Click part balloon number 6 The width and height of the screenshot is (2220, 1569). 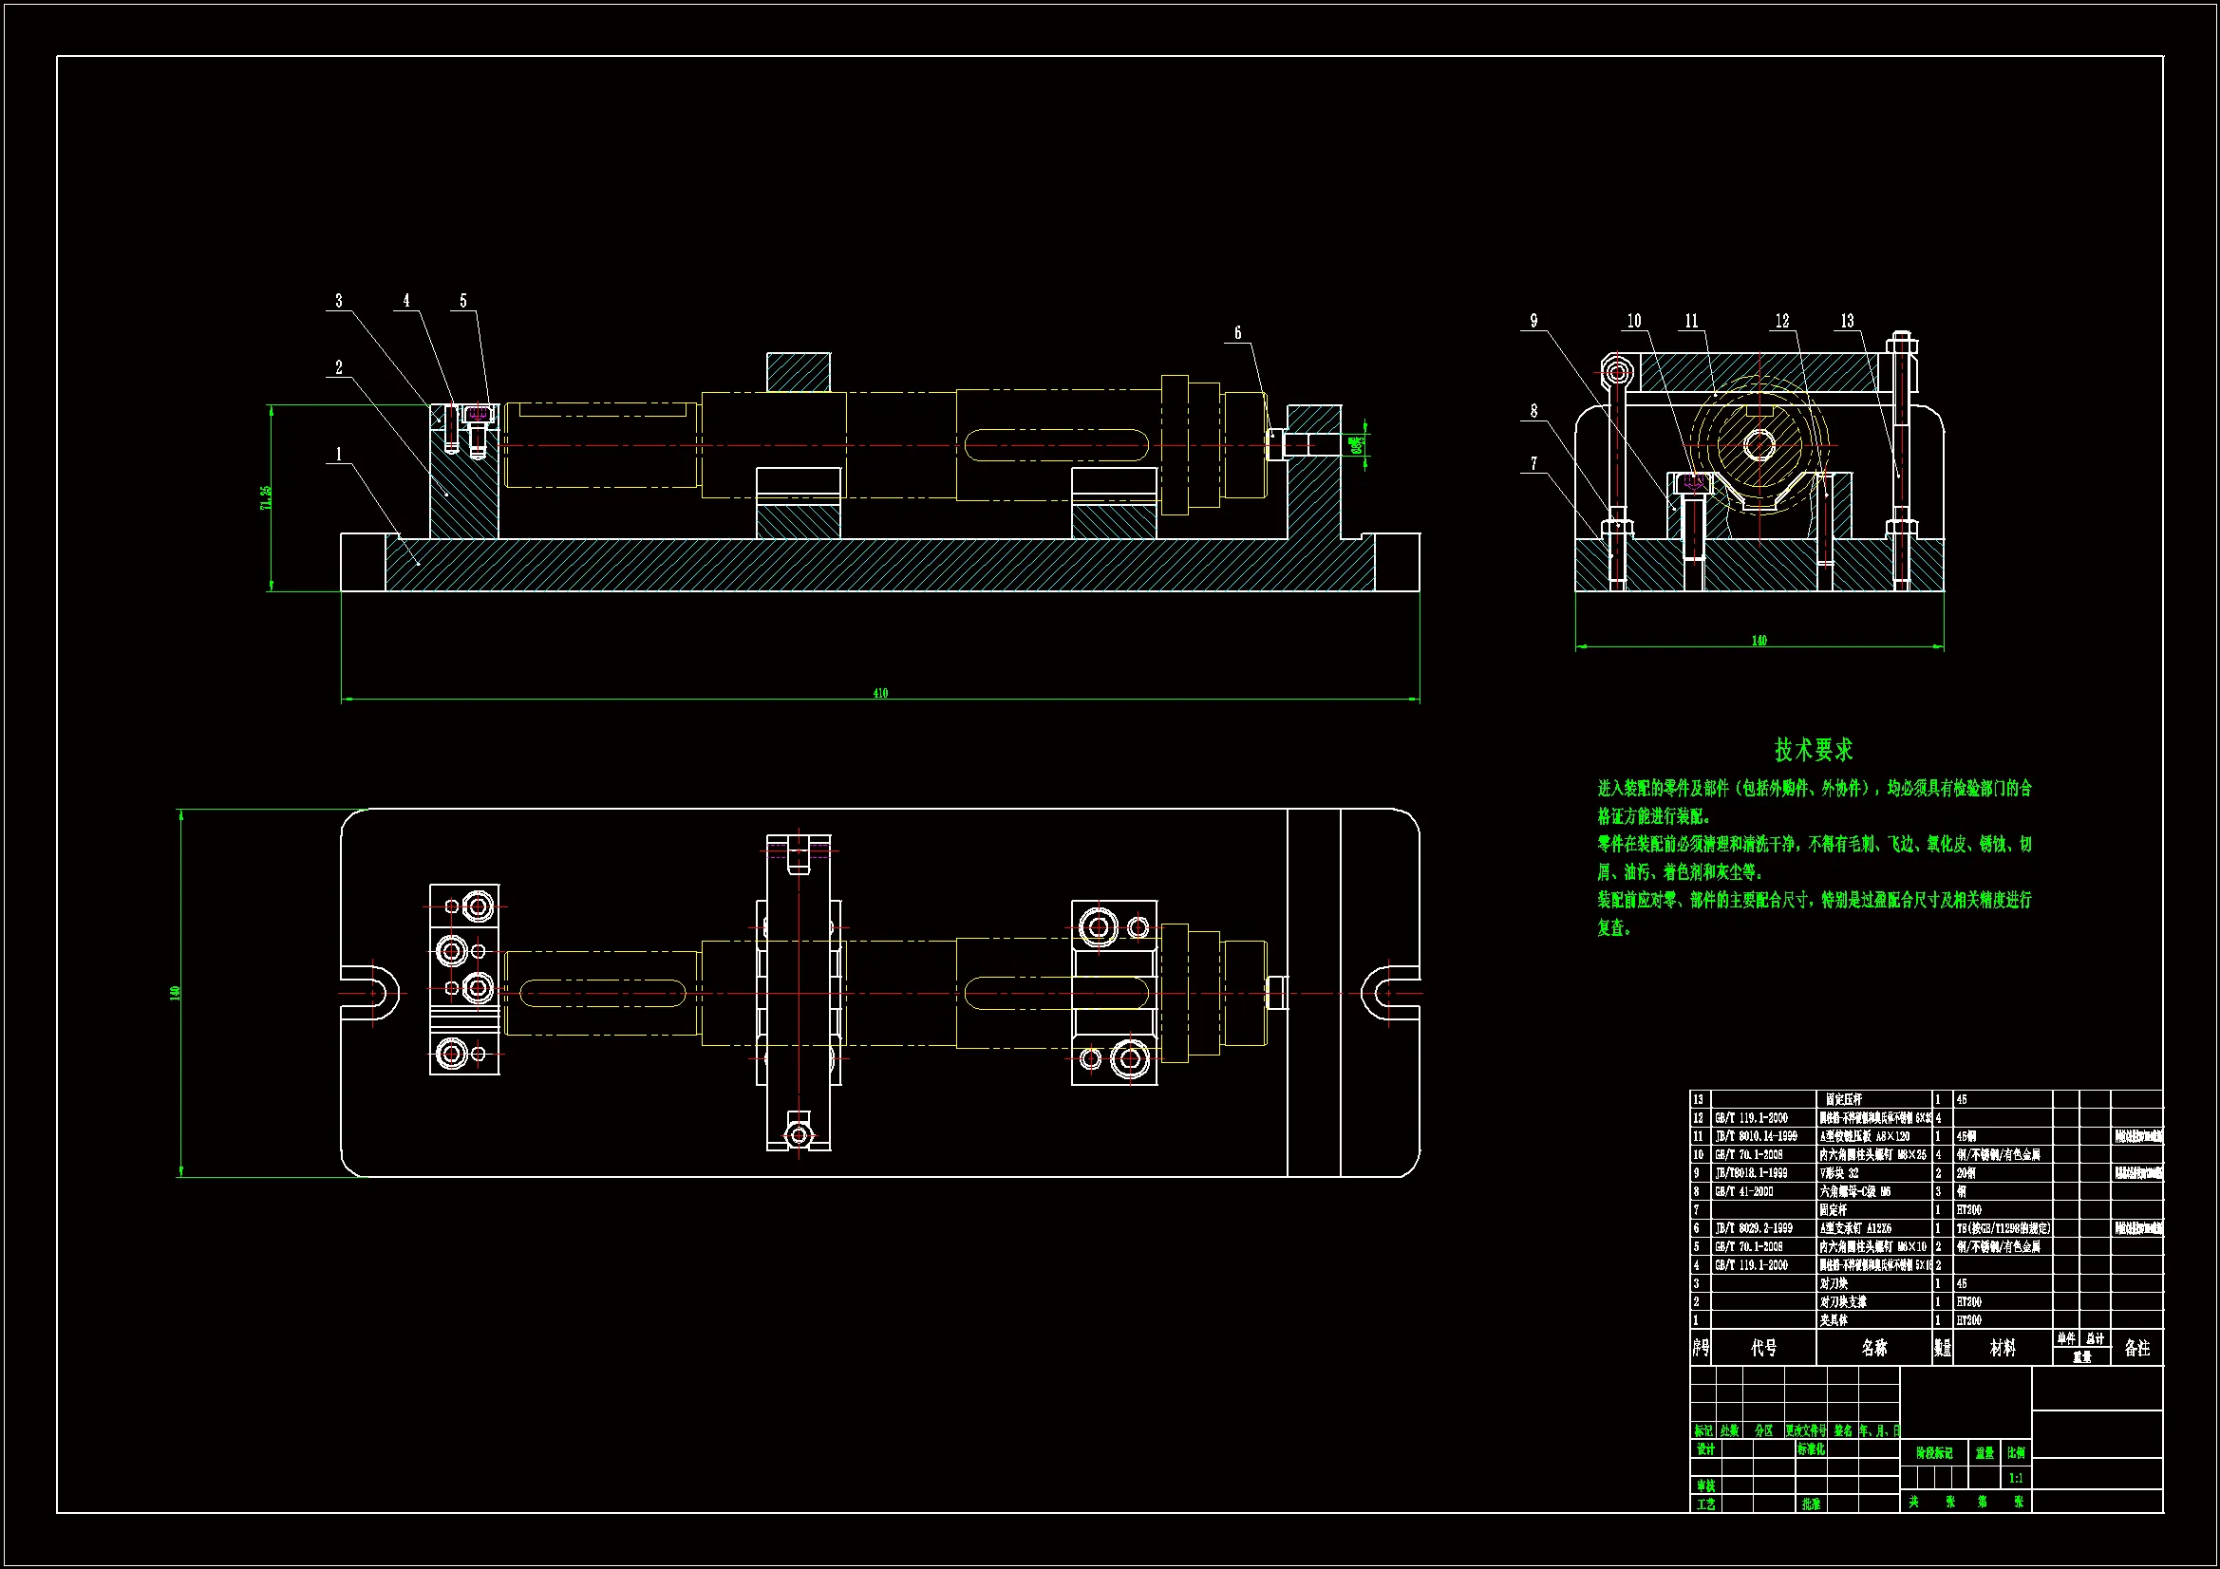1237,333
